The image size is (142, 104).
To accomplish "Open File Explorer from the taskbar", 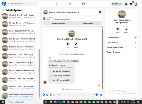I will [x=51, y=102].
